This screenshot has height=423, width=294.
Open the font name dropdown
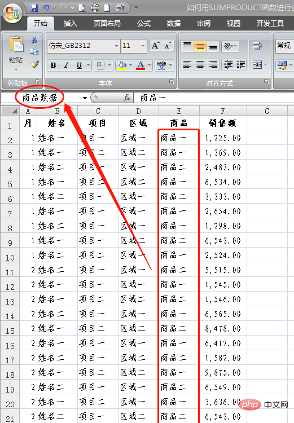click(x=116, y=46)
